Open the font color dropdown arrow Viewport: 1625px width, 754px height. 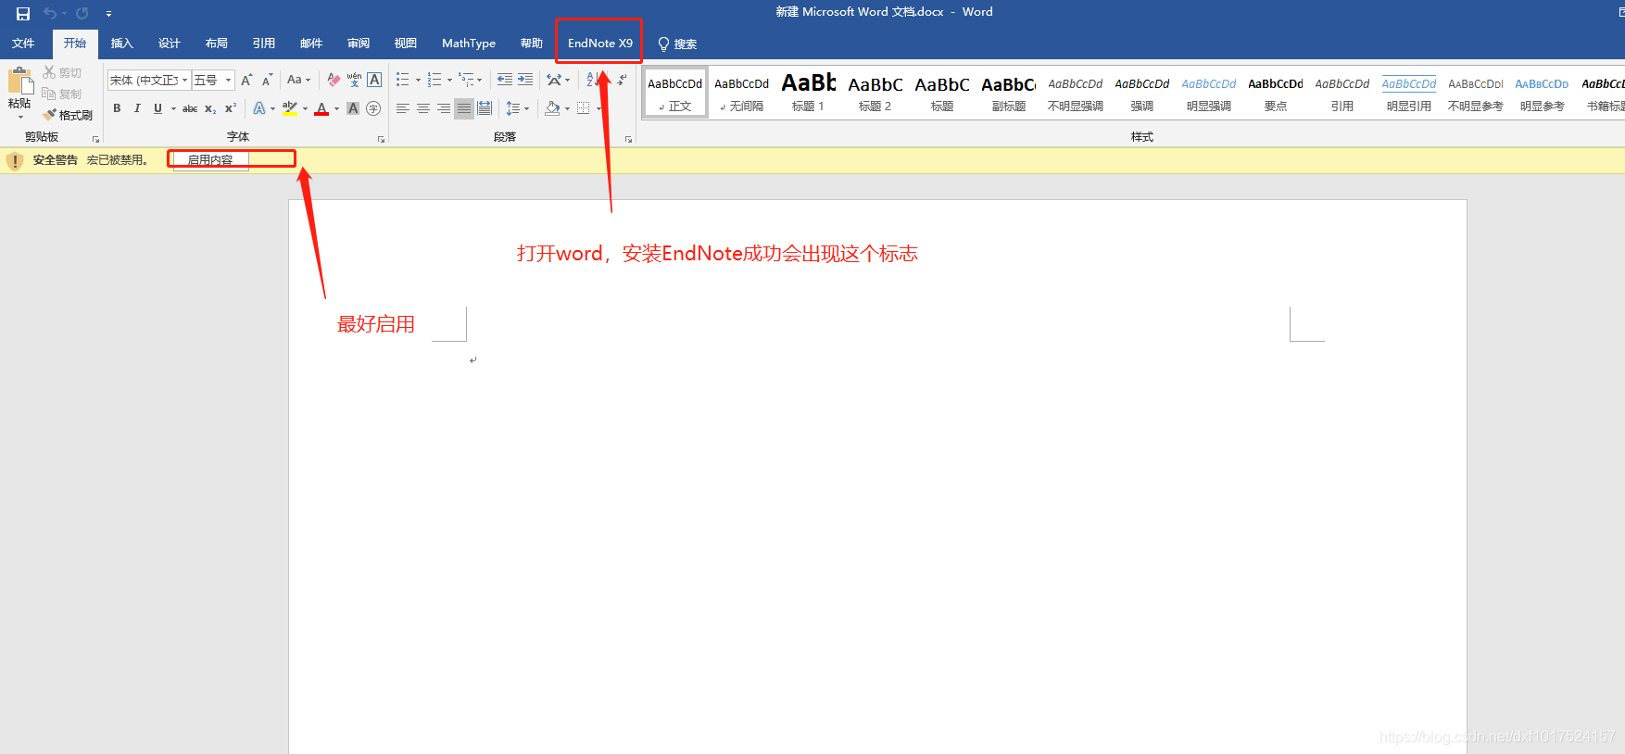(x=336, y=109)
